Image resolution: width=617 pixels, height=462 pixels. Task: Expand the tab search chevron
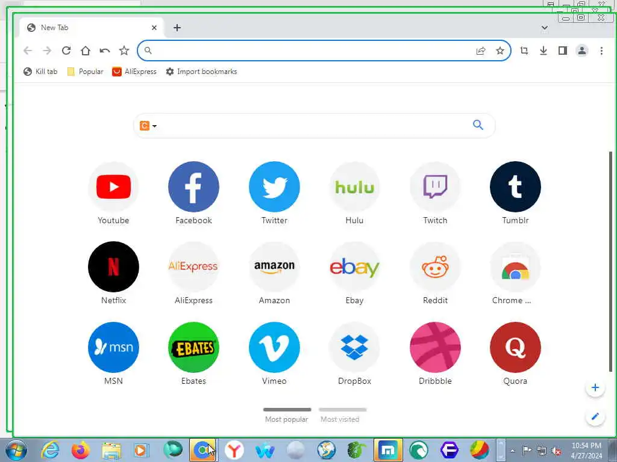545,28
